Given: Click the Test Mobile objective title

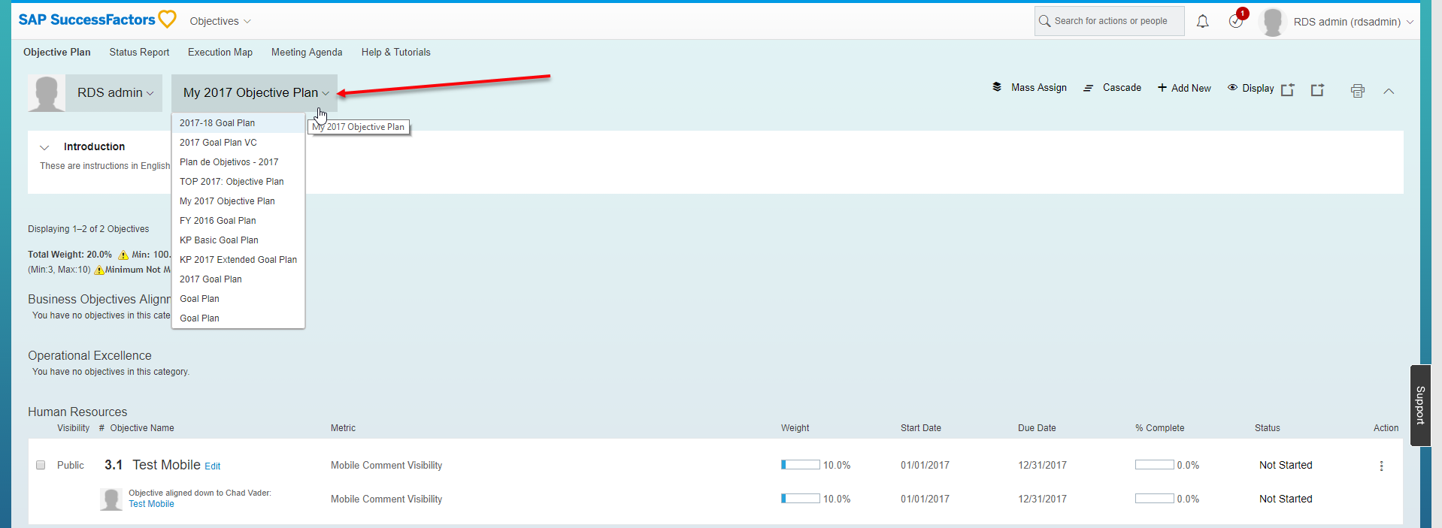Looking at the screenshot, I should pos(166,465).
